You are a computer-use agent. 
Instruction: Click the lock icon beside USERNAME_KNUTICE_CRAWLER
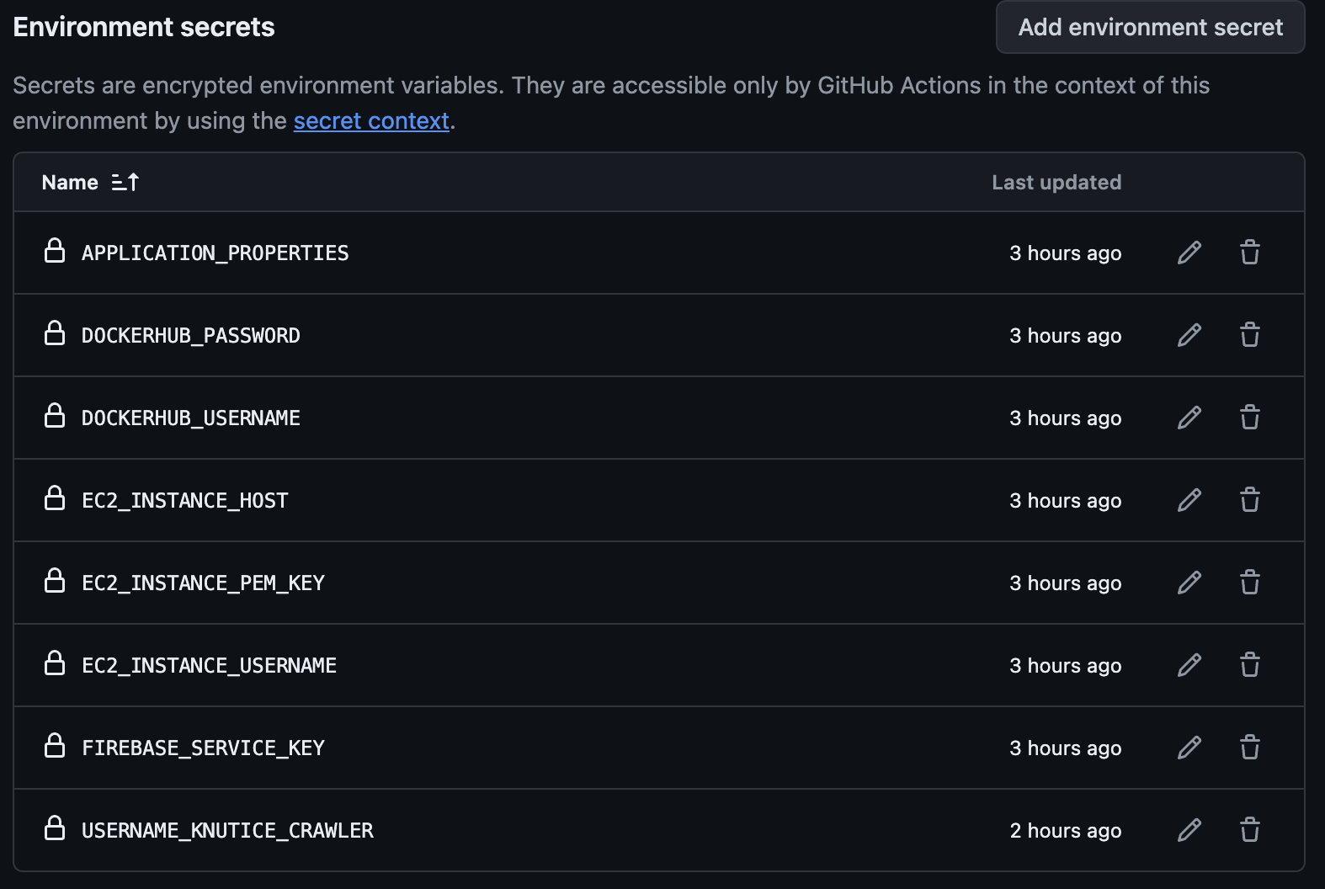55,828
